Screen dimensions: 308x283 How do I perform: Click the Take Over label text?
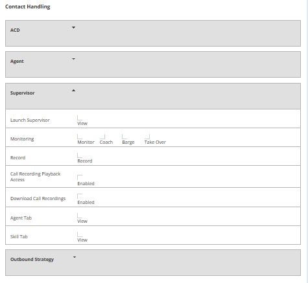click(155, 142)
